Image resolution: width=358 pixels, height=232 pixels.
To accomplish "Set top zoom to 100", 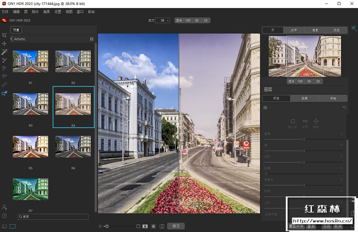I will pos(188,20).
